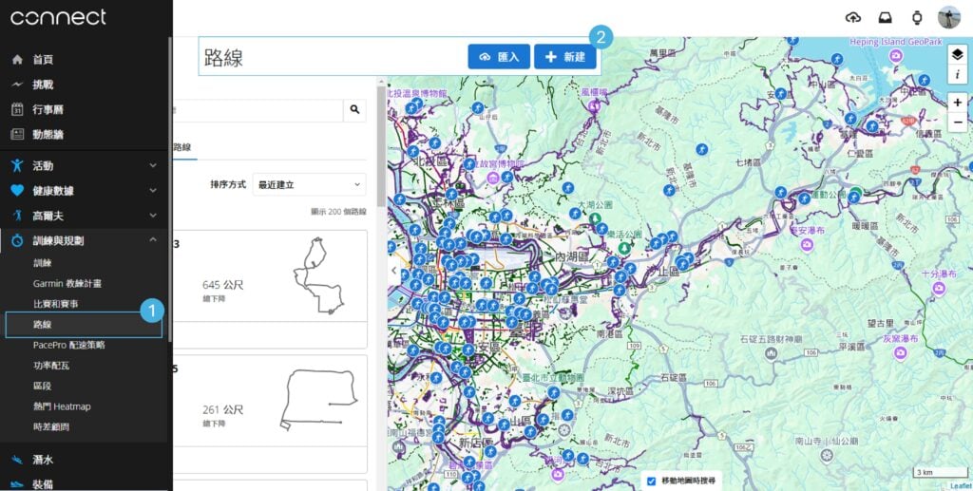The width and height of the screenshot is (973, 491).
Task: Click the route search magnifier icon
Action: 354,110
